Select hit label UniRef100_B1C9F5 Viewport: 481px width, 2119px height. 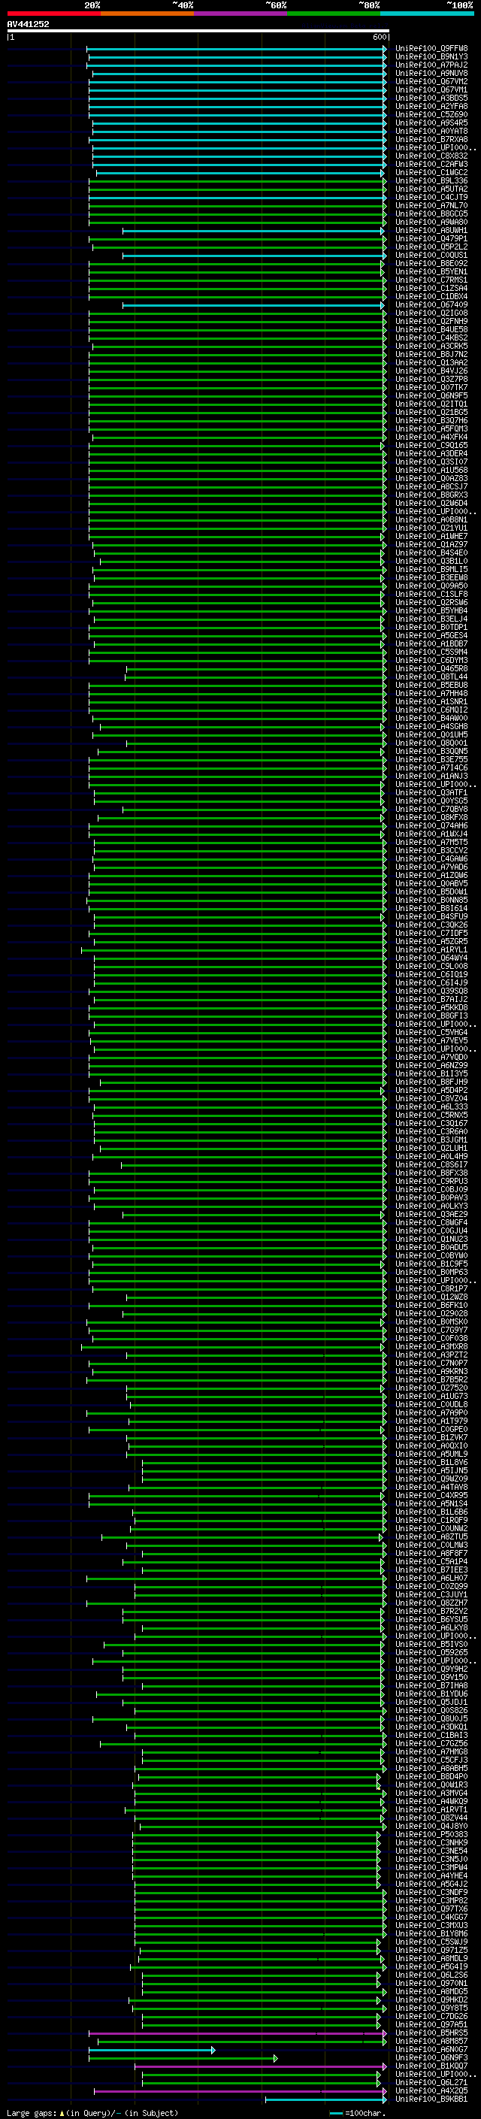[x=431, y=1264]
